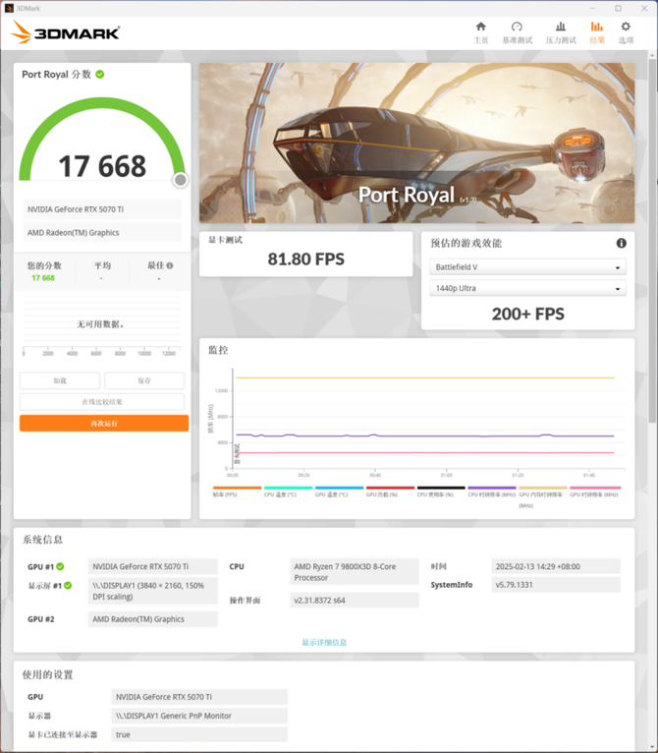Click the green check beside GPU #1
Viewport: 658px width, 753px height.
pyautogui.click(x=60, y=566)
